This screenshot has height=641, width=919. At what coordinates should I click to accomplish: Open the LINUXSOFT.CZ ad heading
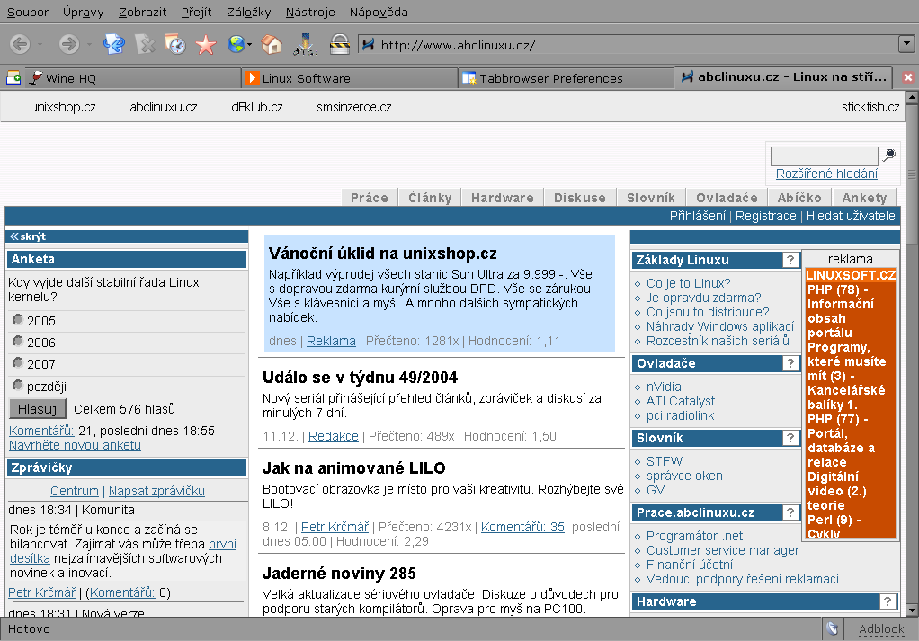[851, 275]
